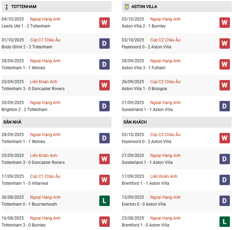Click D badge for Sunderland 1-1 under Aston Villa header
This screenshot has height=230, width=232.
pyautogui.click(x=224, y=106)
